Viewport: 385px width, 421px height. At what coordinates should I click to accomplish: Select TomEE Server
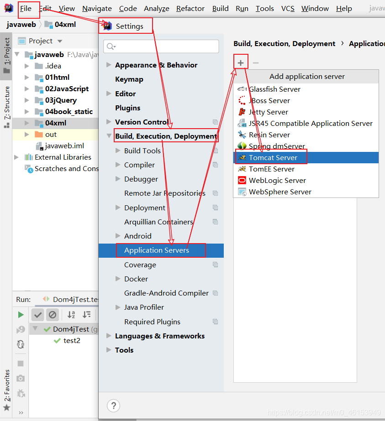pos(306,169)
